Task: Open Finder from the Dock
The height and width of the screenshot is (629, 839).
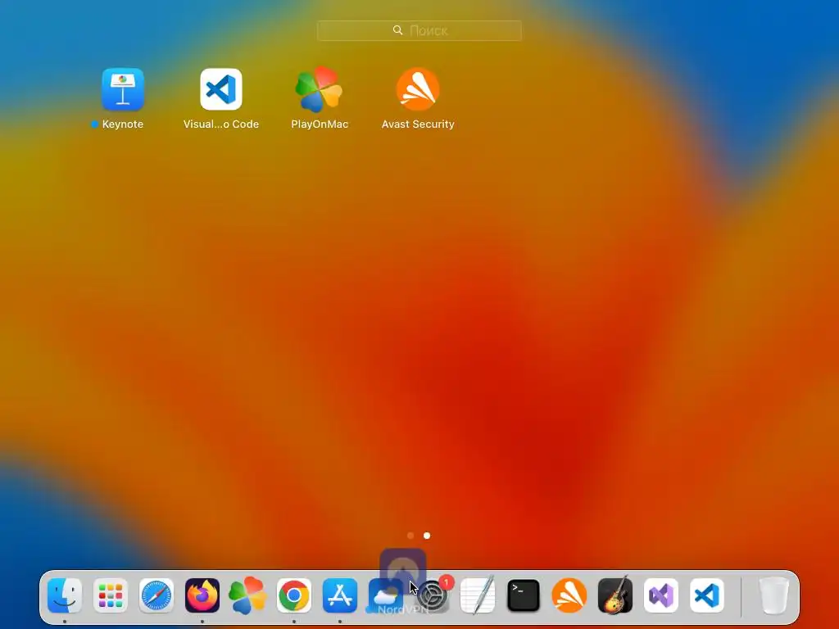Action: [65, 595]
